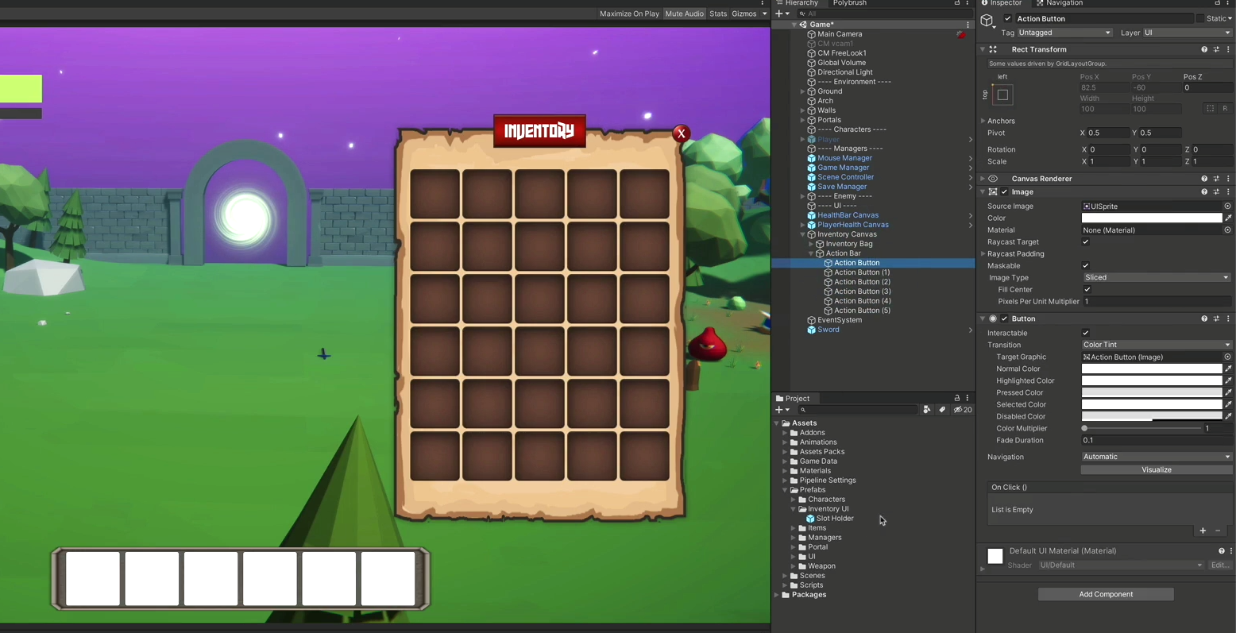Image resolution: width=1236 pixels, height=633 pixels.
Task: Uncheck the Interactable checkbox on Button
Action: tap(1086, 333)
